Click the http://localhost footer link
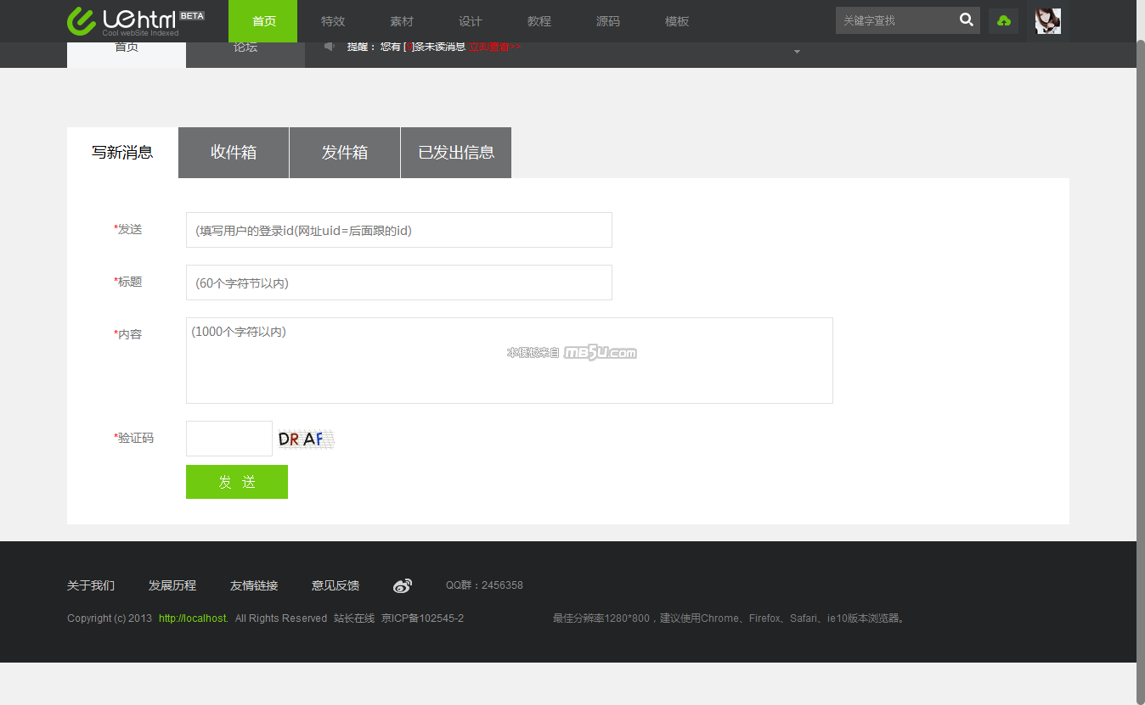This screenshot has width=1145, height=705. click(193, 618)
